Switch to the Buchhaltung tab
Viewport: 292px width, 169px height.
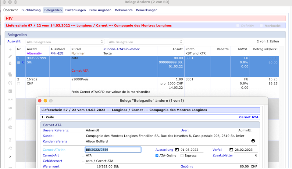(x=31, y=10)
